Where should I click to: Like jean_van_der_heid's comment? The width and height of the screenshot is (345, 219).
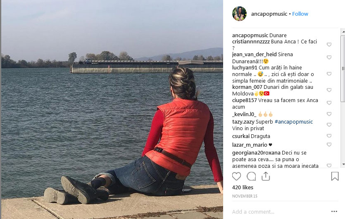(x=329, y=57)
